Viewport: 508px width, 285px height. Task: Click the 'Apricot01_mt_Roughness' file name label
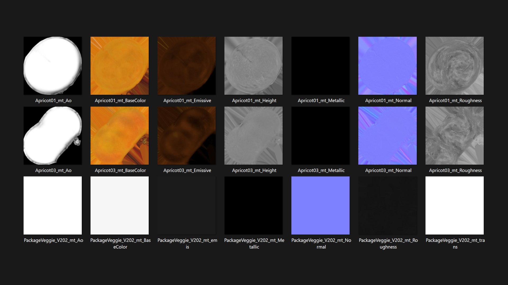[455, 101]
